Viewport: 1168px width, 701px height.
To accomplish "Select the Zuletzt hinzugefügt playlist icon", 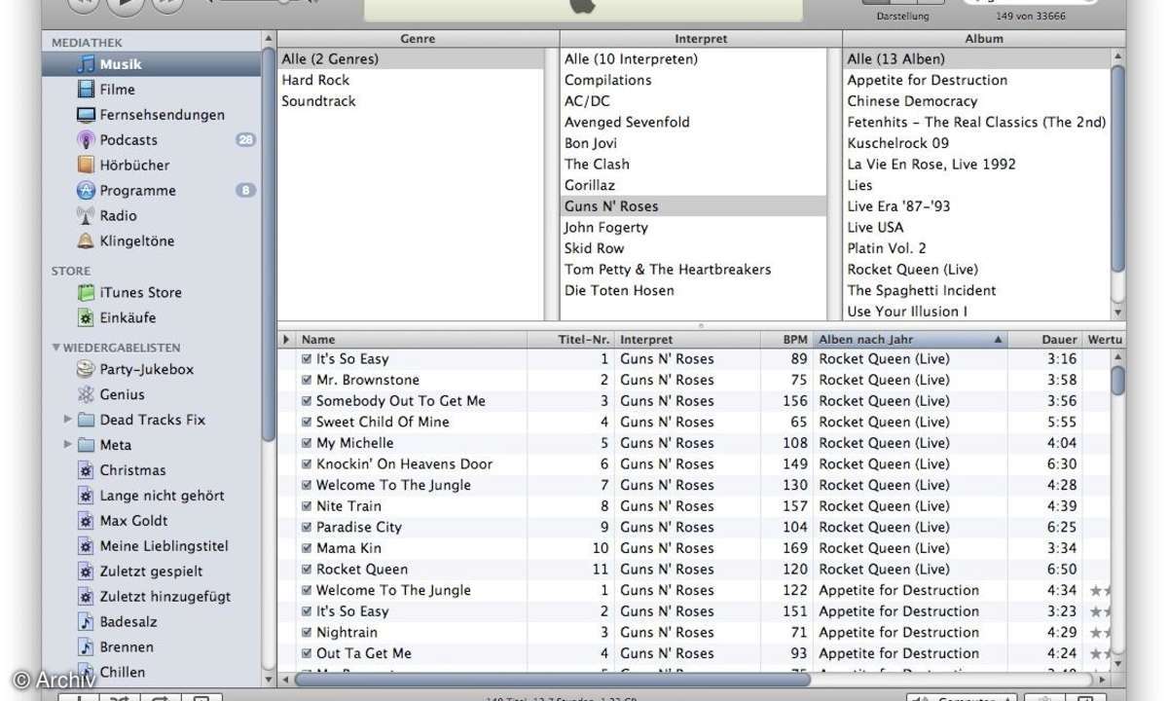I will (86, 597).
